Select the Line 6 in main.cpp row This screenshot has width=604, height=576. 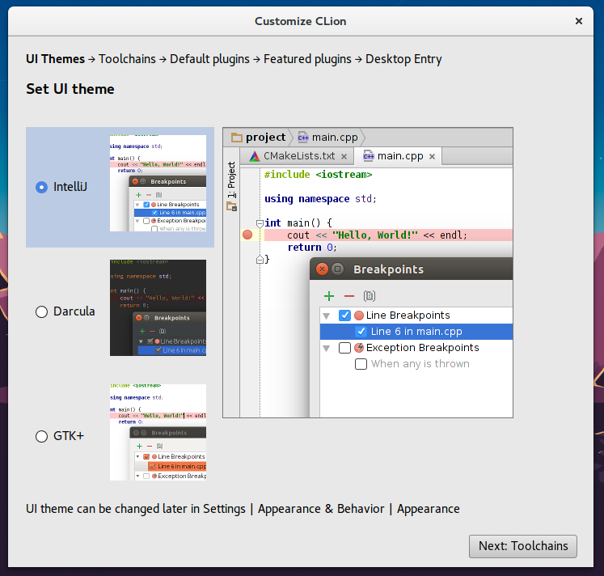[x=416, y=332]
